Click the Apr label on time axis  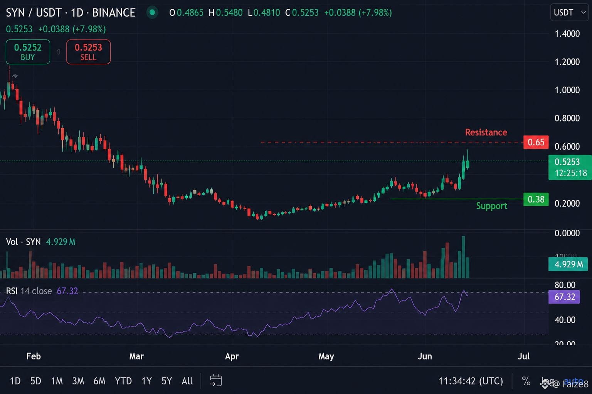pos(232,356)
